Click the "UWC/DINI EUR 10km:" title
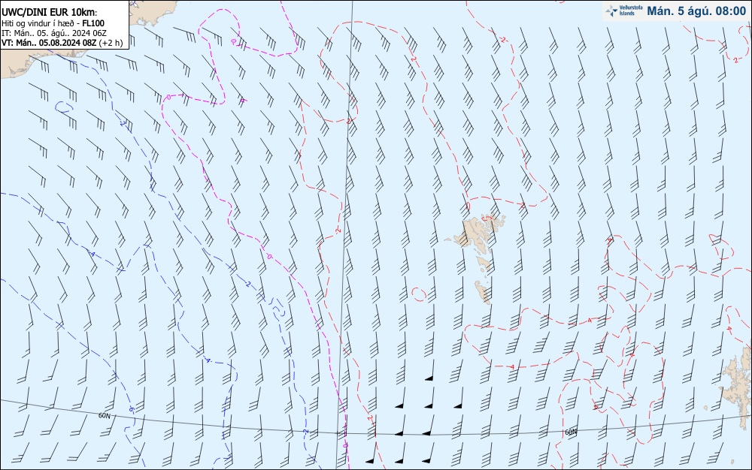752x470 pixels. (49, 13)
